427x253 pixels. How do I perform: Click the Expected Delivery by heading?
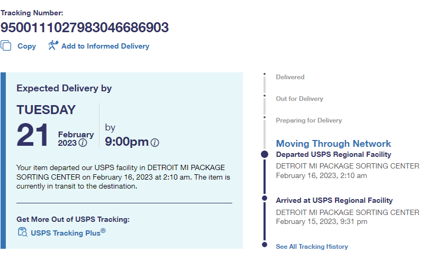coord(64,88)
